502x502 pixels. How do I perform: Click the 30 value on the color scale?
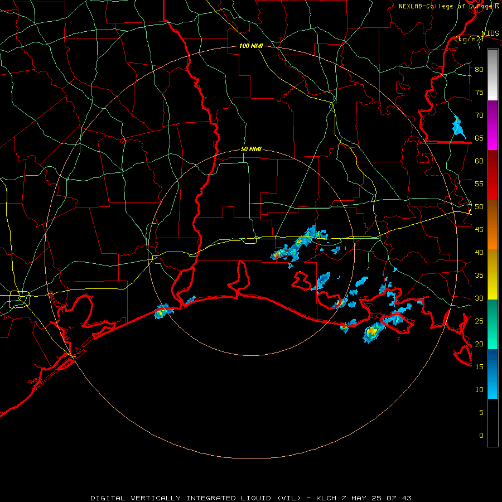[479, 298]
